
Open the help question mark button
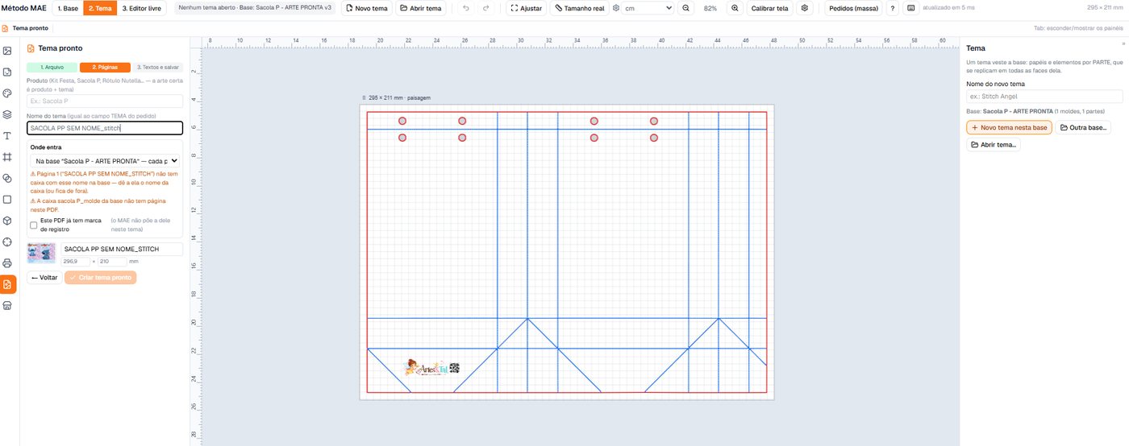pos(892,8)
